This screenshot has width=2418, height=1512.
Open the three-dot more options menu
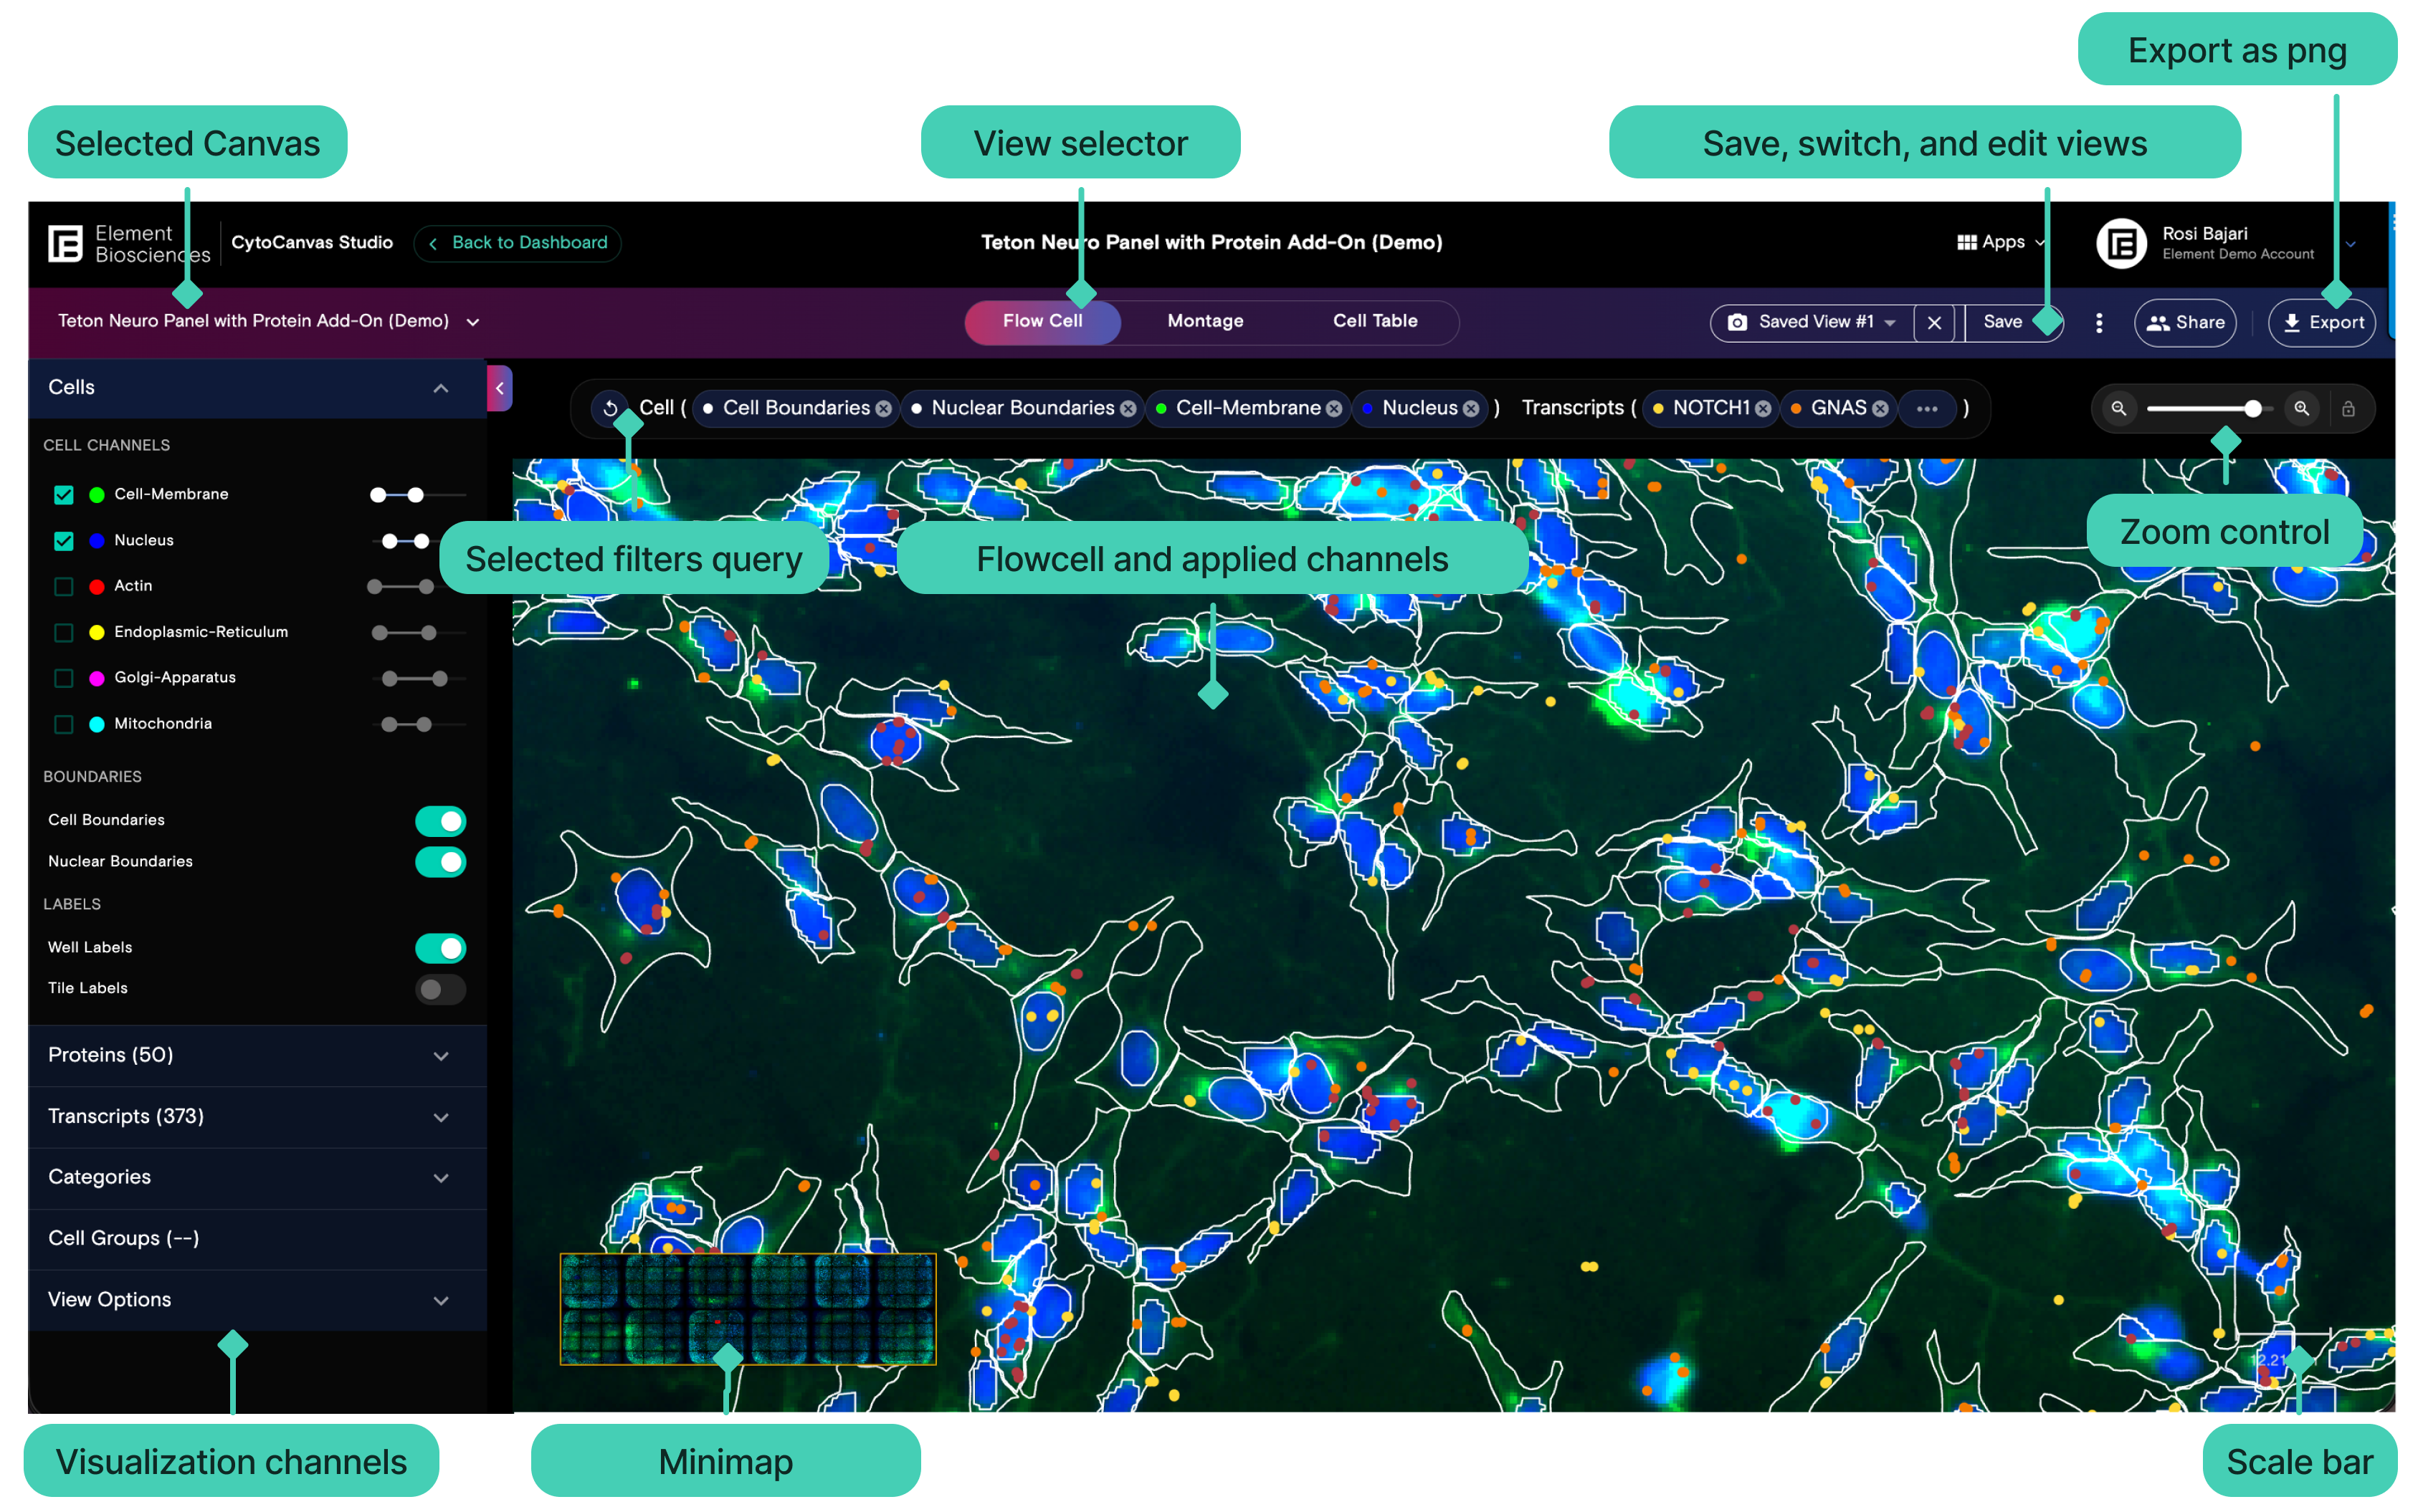click(2098, 322)
